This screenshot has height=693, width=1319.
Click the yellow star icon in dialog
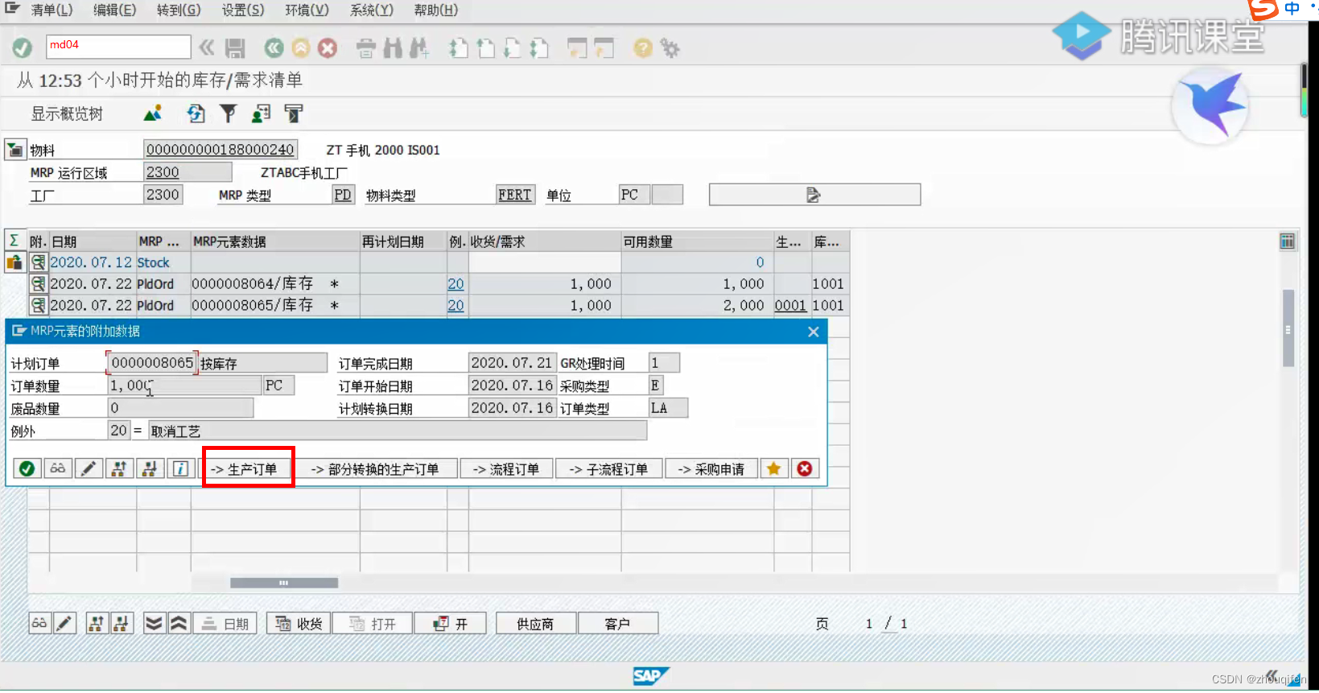[x=773, y=468]
